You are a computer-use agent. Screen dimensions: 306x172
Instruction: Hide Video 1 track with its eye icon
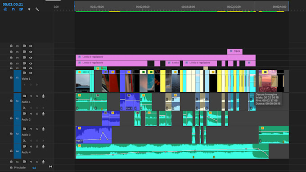pyautogui.click(x=31, y=73)
